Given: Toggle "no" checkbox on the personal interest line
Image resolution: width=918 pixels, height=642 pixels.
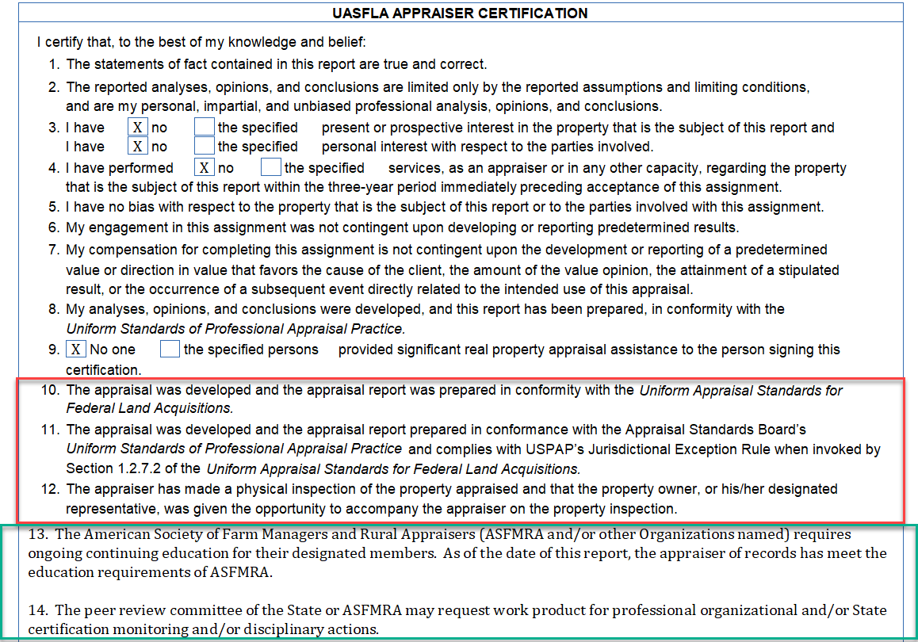Looking at the screenshot, I should point(138,147).
